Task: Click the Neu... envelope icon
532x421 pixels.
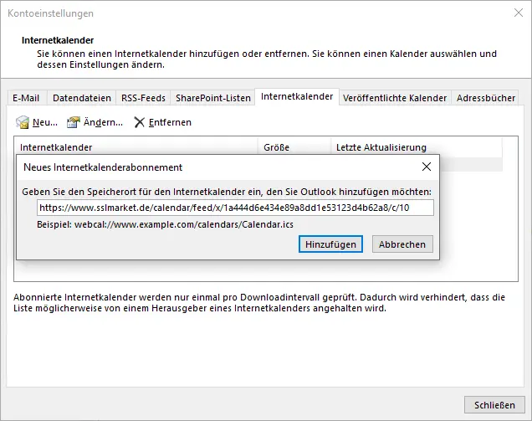Action: pyautogui.click(x=23, y=122)
